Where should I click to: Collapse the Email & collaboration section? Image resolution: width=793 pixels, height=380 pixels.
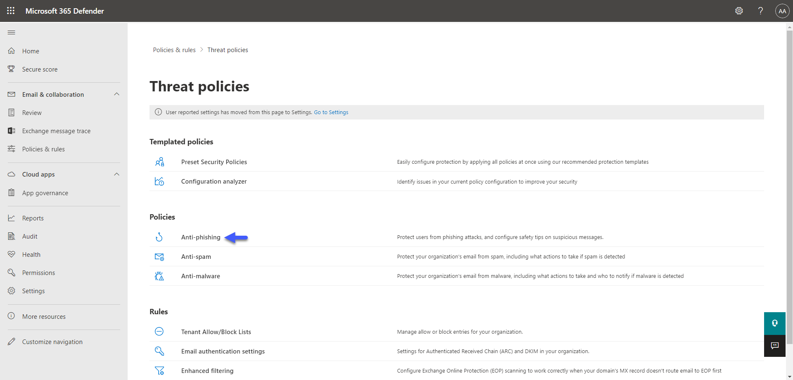(x=116, y=94)
